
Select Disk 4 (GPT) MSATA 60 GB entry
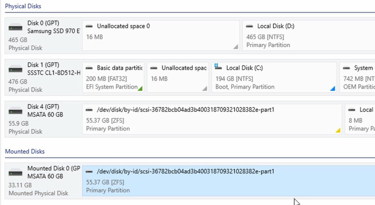[43, 119]
